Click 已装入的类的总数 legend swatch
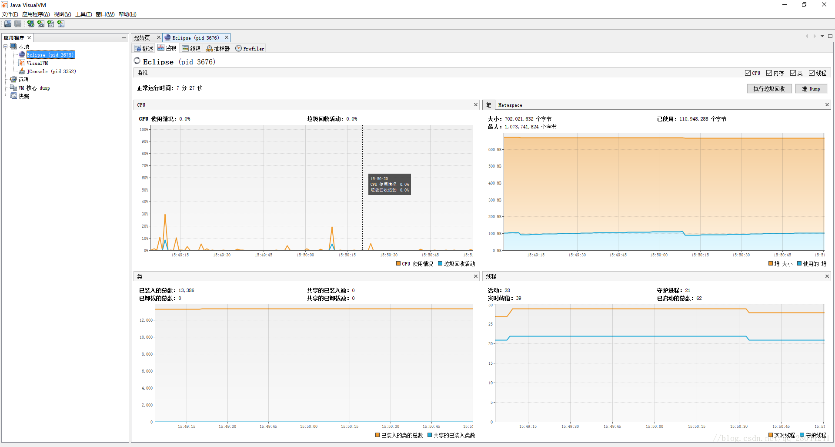 point(377,435)
